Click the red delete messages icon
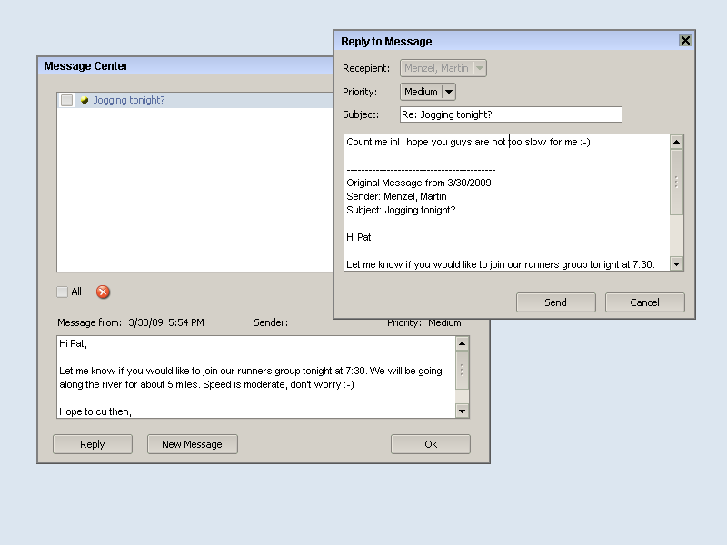Viewport: 727px width, 545px height. point(103,292)
